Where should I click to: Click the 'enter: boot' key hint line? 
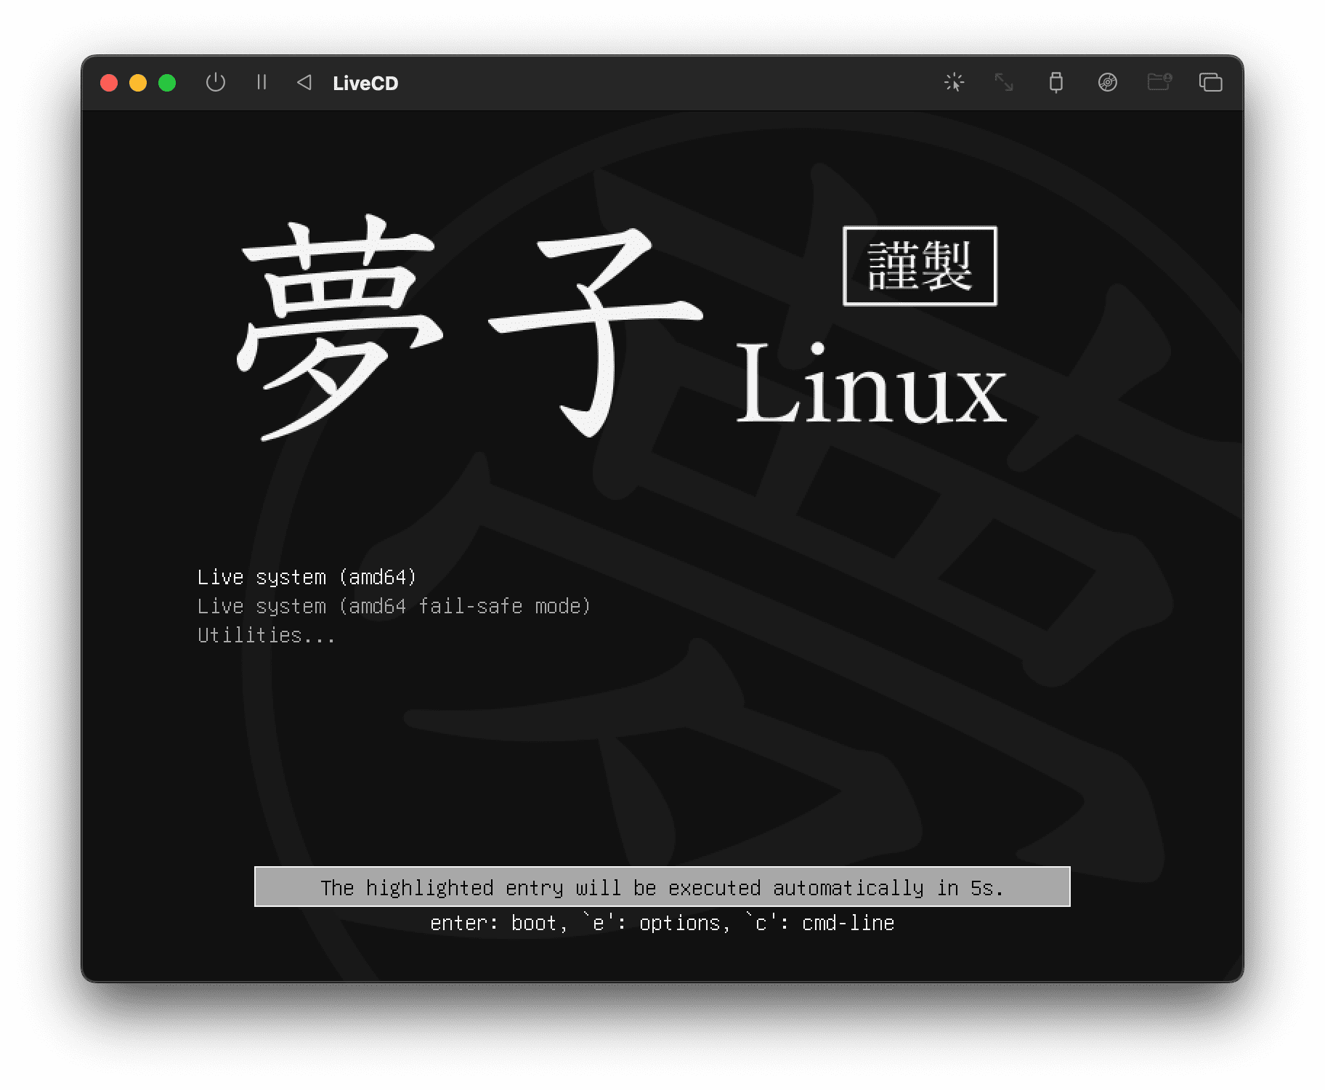[x=662, y=923]
